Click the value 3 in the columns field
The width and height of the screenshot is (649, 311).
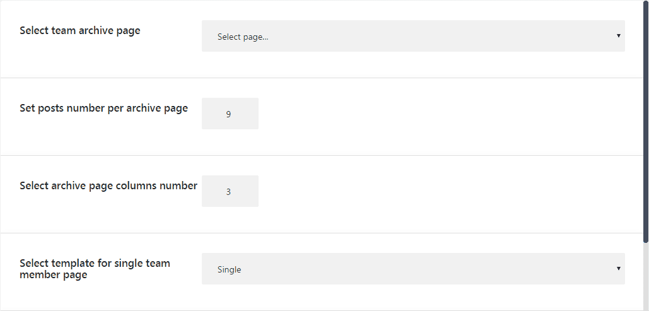pyautogui.click(x=228, y=192)
